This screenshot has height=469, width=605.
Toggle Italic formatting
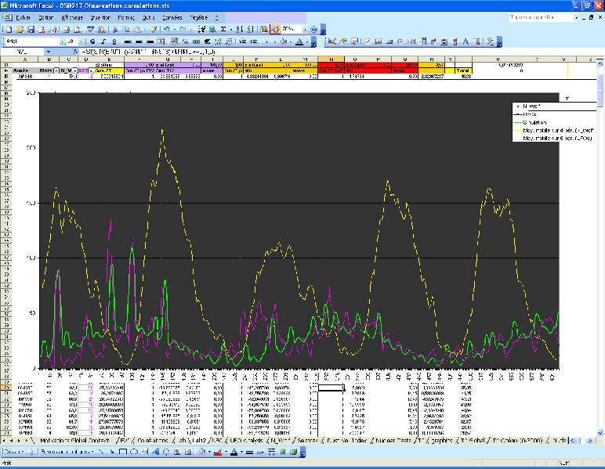pyautogui.click(x=103, y=41)
